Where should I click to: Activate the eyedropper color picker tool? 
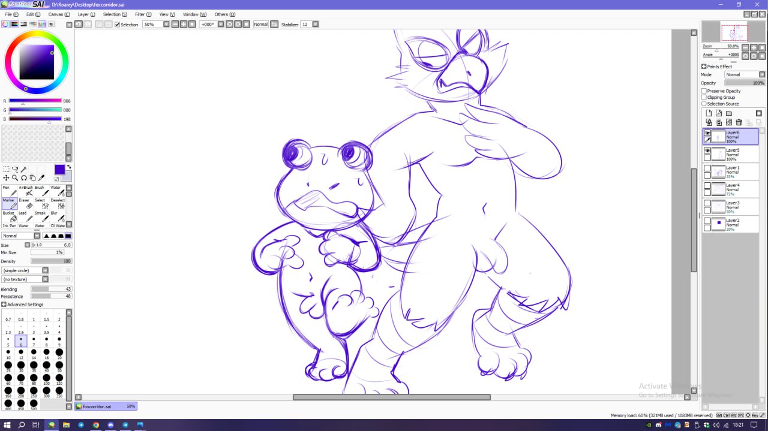click(x=41, y=178)
